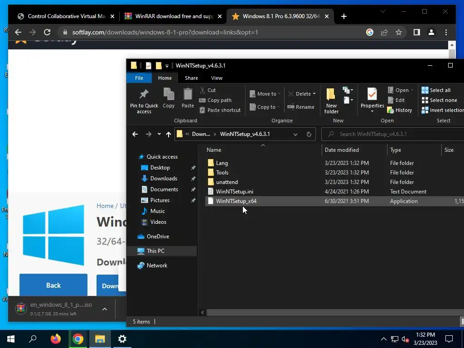The height and width of the screenshot is (348, 464).
Task: Click Select all in ribbon
Action: (x=436, y=90)
